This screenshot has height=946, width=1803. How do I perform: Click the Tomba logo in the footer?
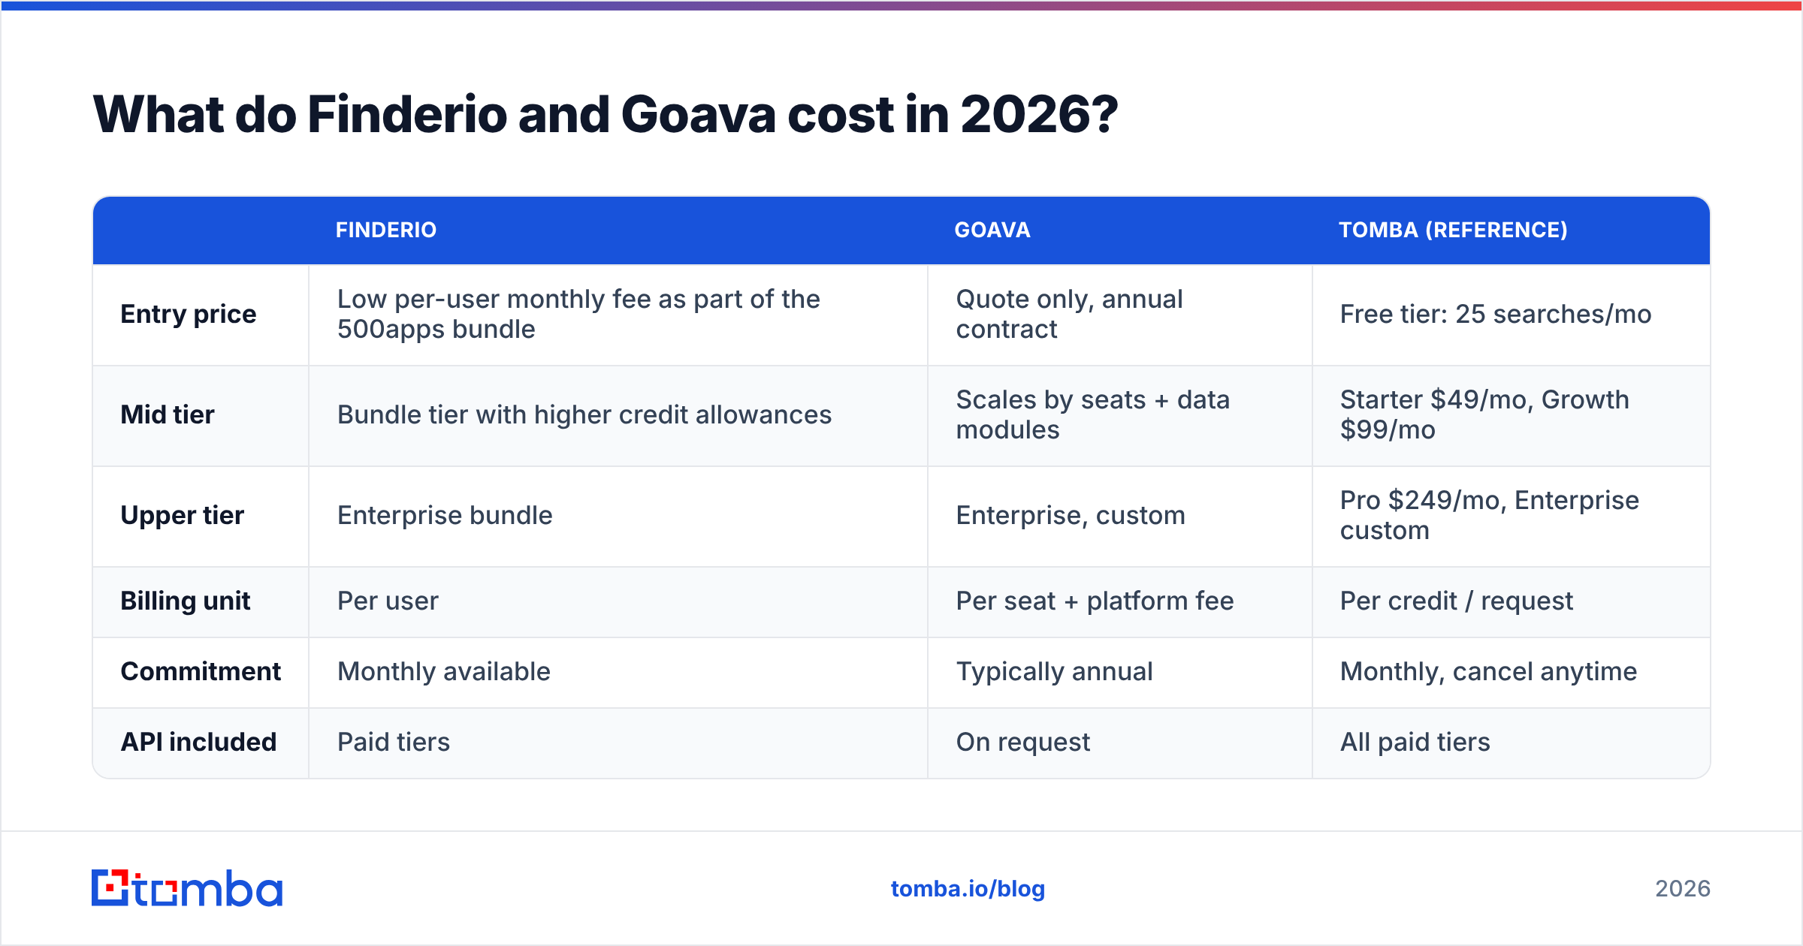pyautogui.click(x=186, y=888)
